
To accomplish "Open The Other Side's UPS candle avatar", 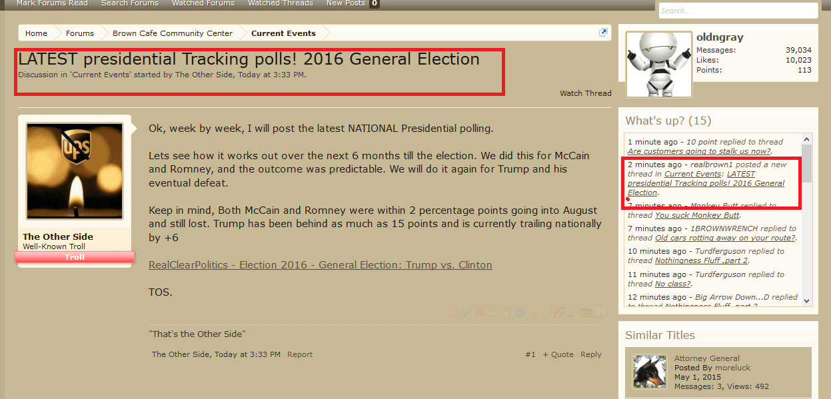I will pos(75,171).
